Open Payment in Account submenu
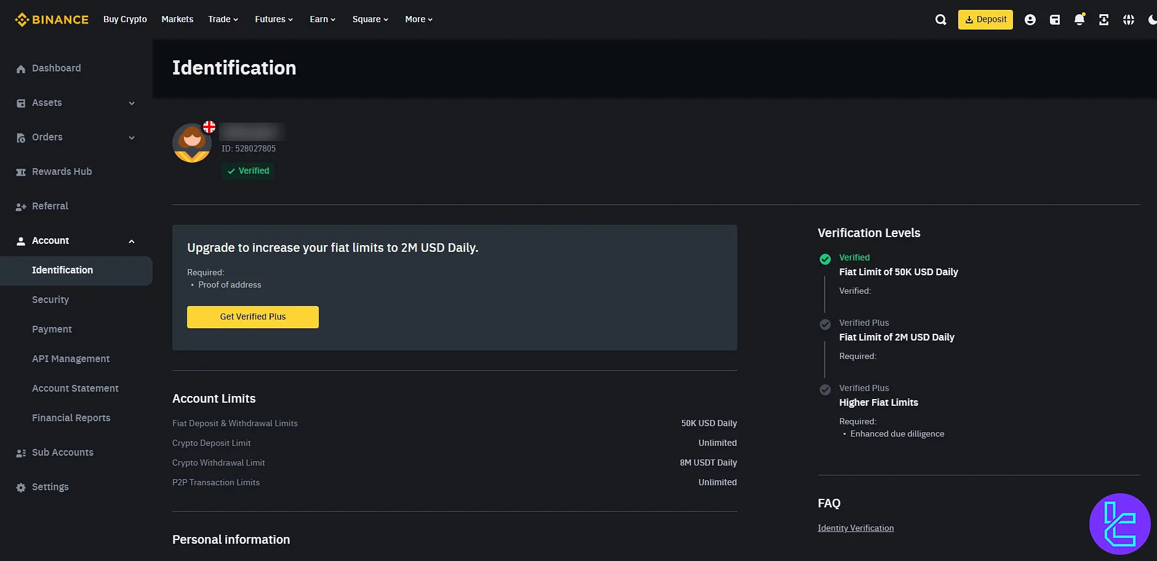The image size is (1157, 561). (52, 329)
